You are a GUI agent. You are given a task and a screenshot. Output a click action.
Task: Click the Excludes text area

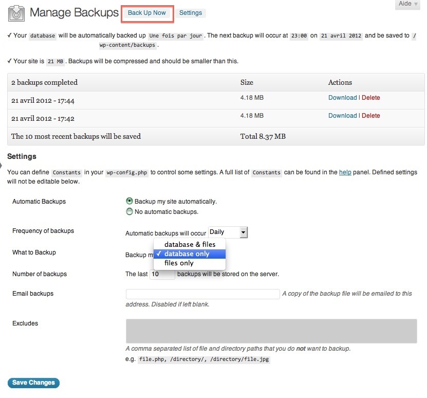(271, 331)
